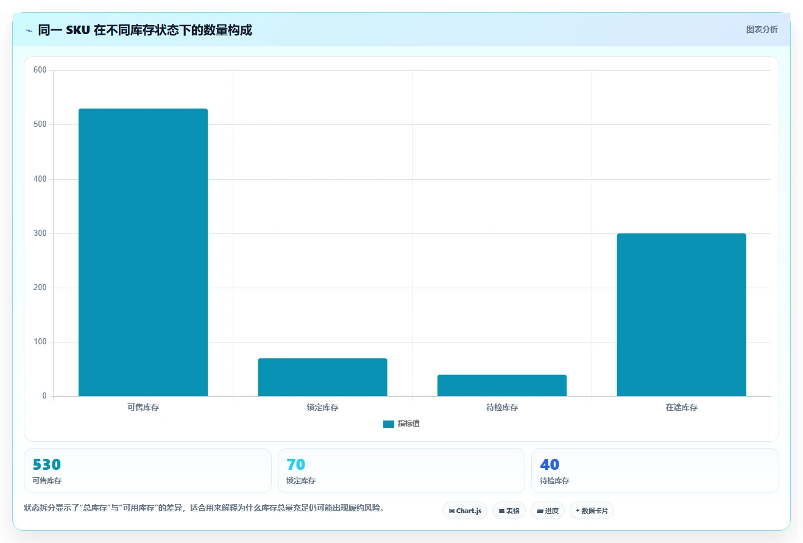Click the 指标值 legend label
This screenshot has height=543, width=803.
(x=409, y=424)
